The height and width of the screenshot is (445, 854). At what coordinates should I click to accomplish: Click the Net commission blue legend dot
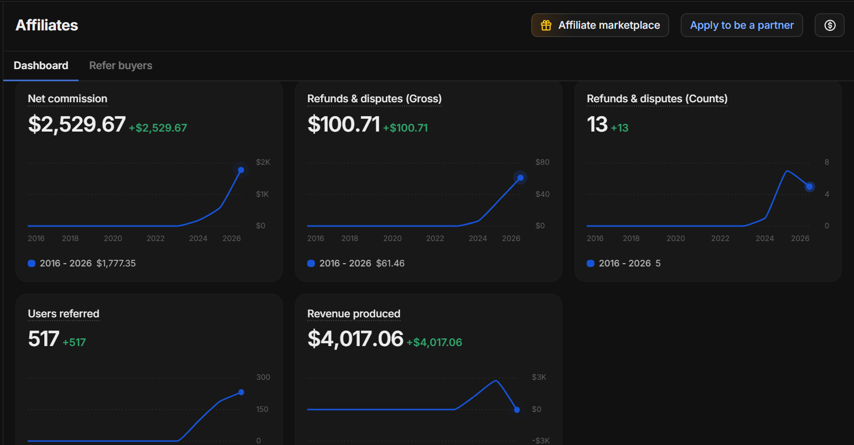click(x=32, y=264)
